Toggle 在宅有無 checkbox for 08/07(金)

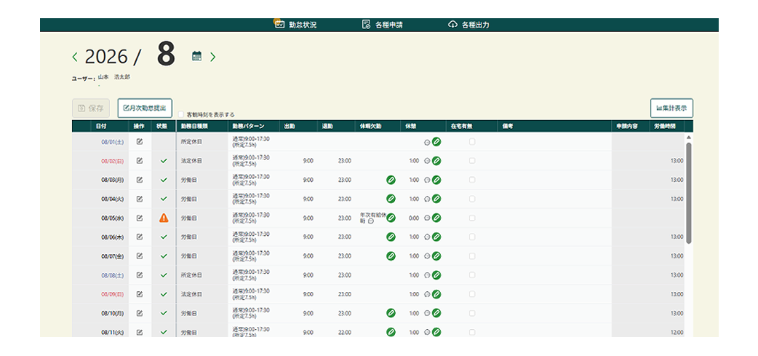click(472, 256)
